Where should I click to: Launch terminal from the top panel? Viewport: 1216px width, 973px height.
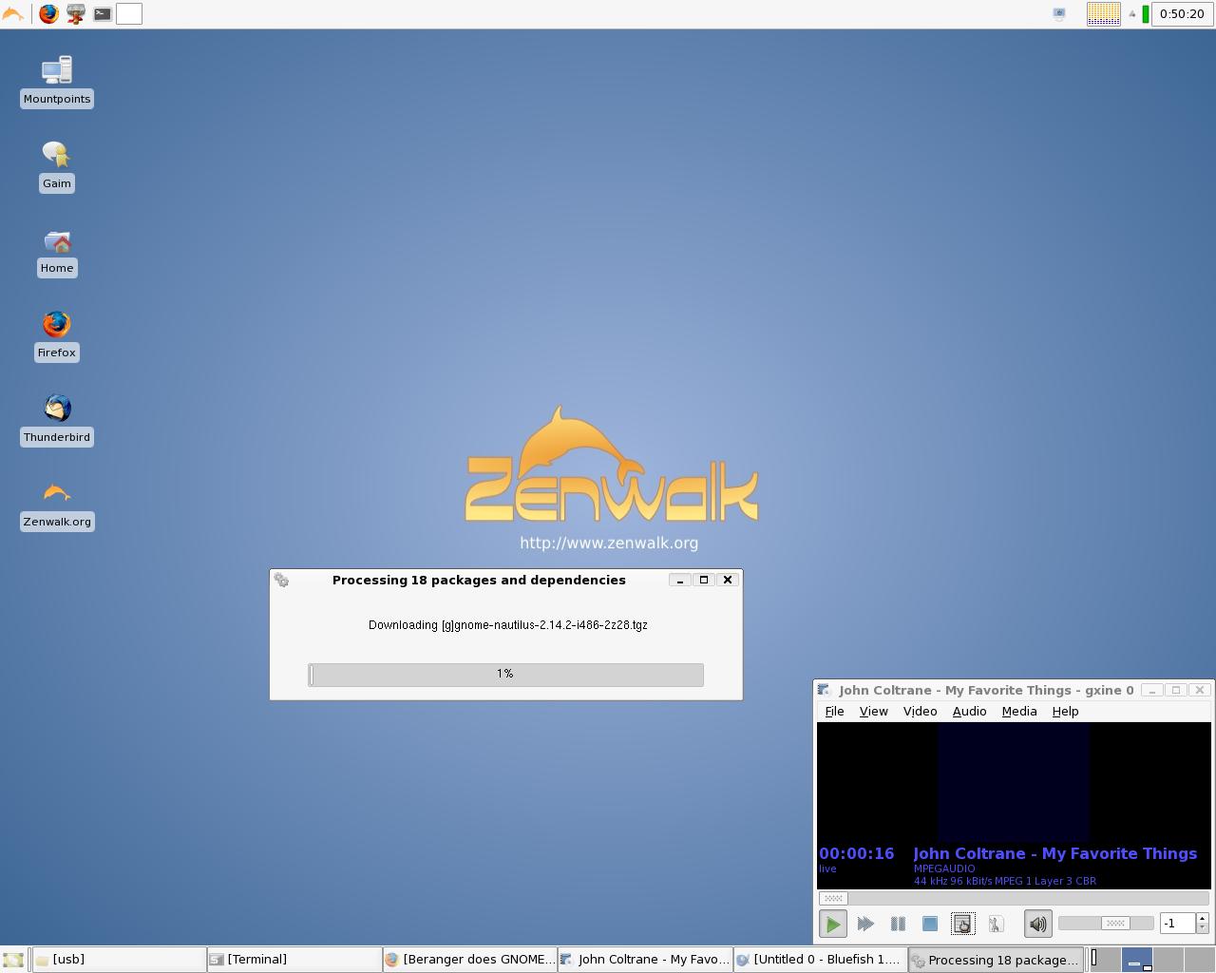[103, 13]
